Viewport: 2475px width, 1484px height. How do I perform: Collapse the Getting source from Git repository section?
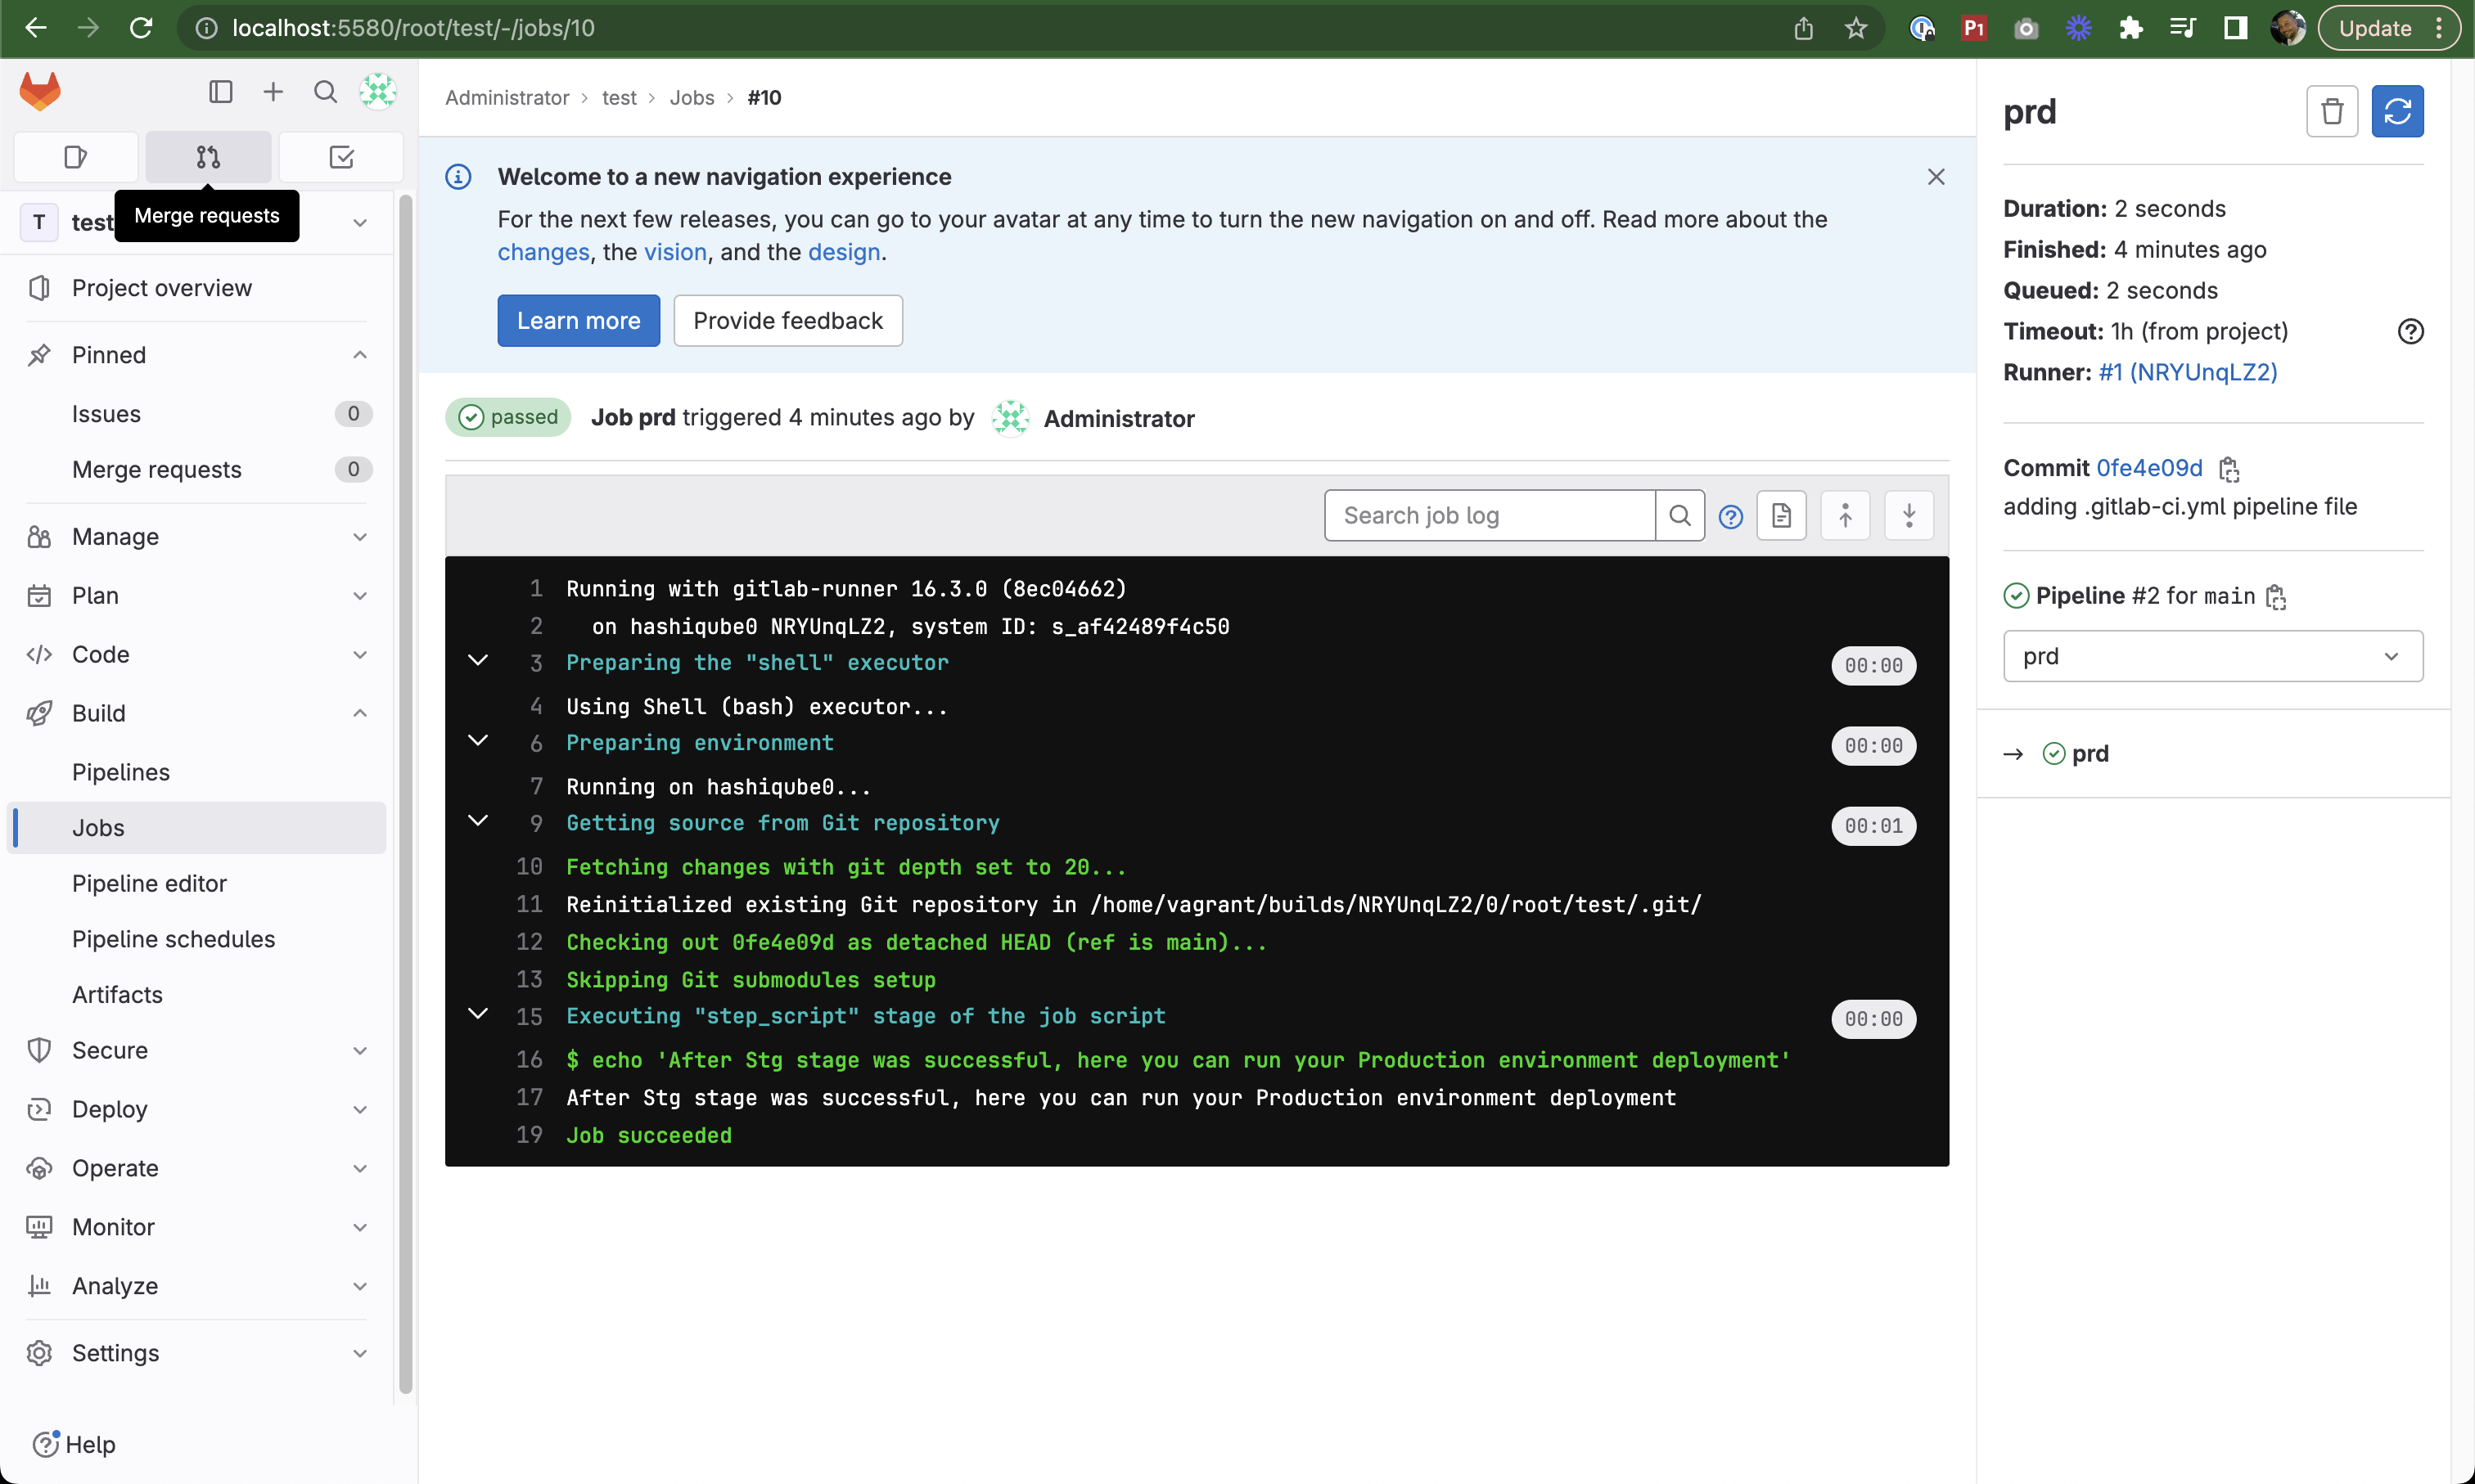click(x=477, y=820)
